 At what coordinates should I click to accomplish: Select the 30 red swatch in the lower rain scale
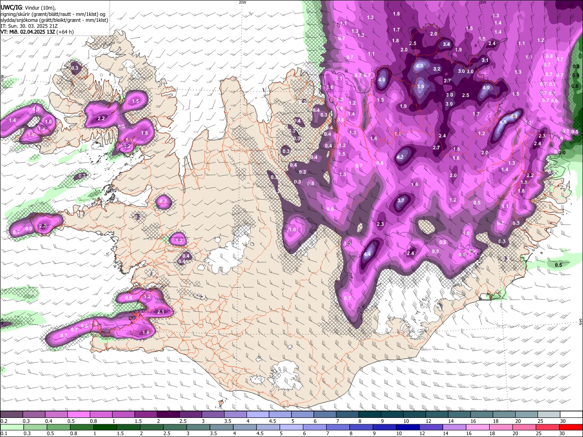[x=571, y=427]
